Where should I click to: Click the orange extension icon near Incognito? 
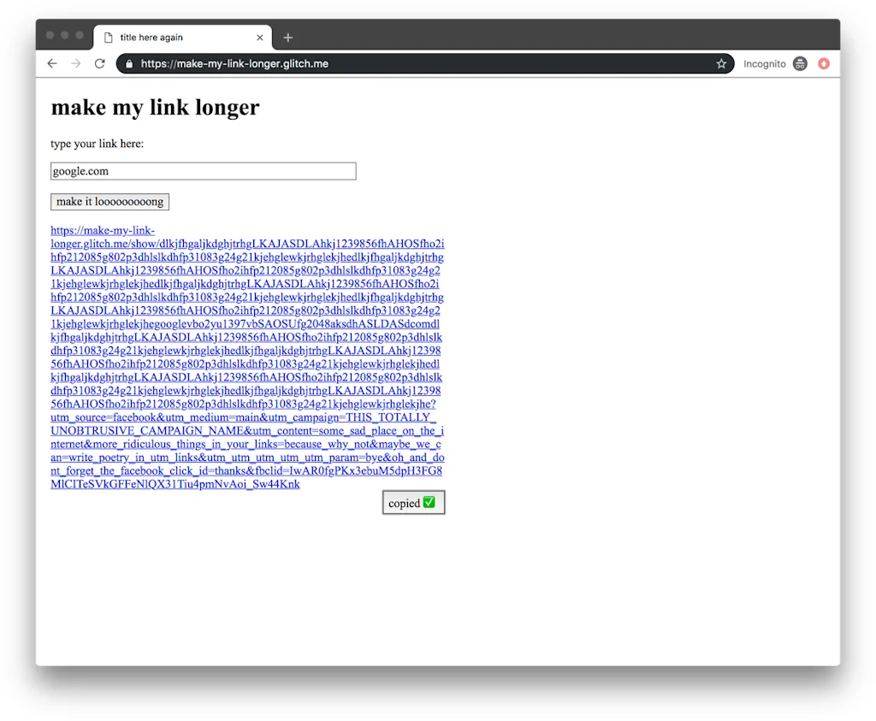pyautogui.click(x=823, y=63)
